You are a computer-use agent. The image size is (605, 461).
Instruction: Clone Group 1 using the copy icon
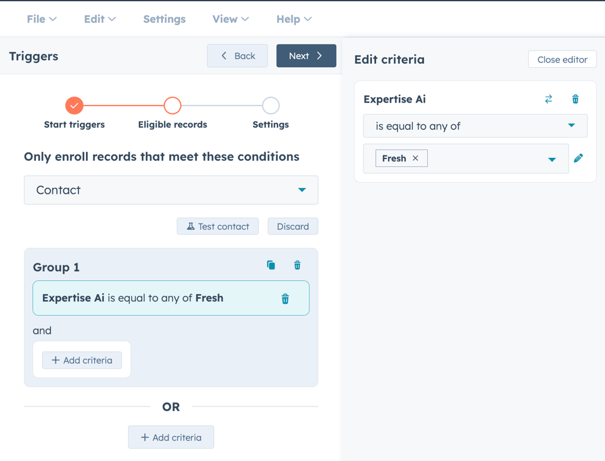[x=271, y=265]
